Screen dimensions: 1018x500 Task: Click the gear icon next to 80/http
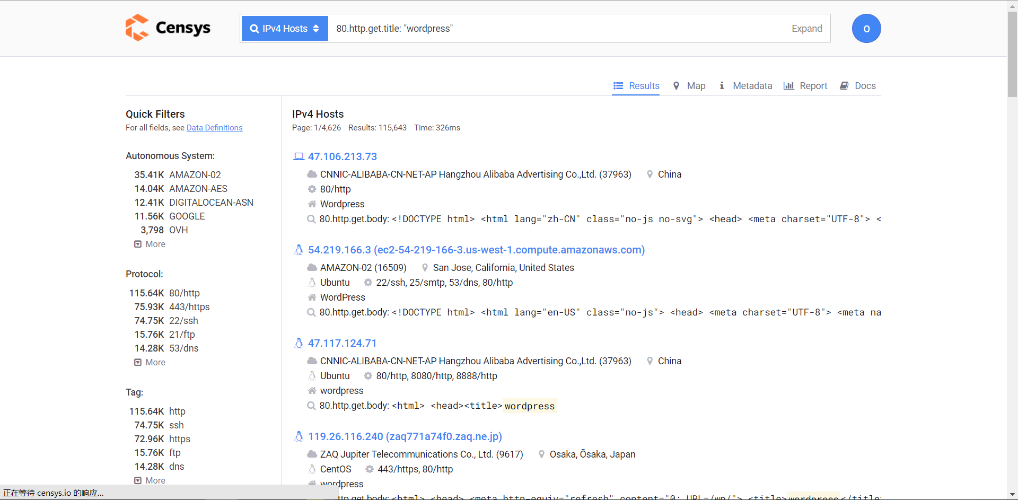click(312, 189)
